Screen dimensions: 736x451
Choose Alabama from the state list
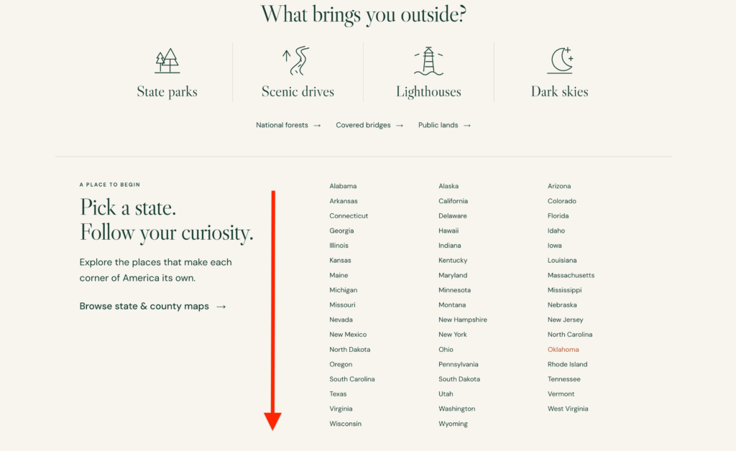(x=343, y=186)
